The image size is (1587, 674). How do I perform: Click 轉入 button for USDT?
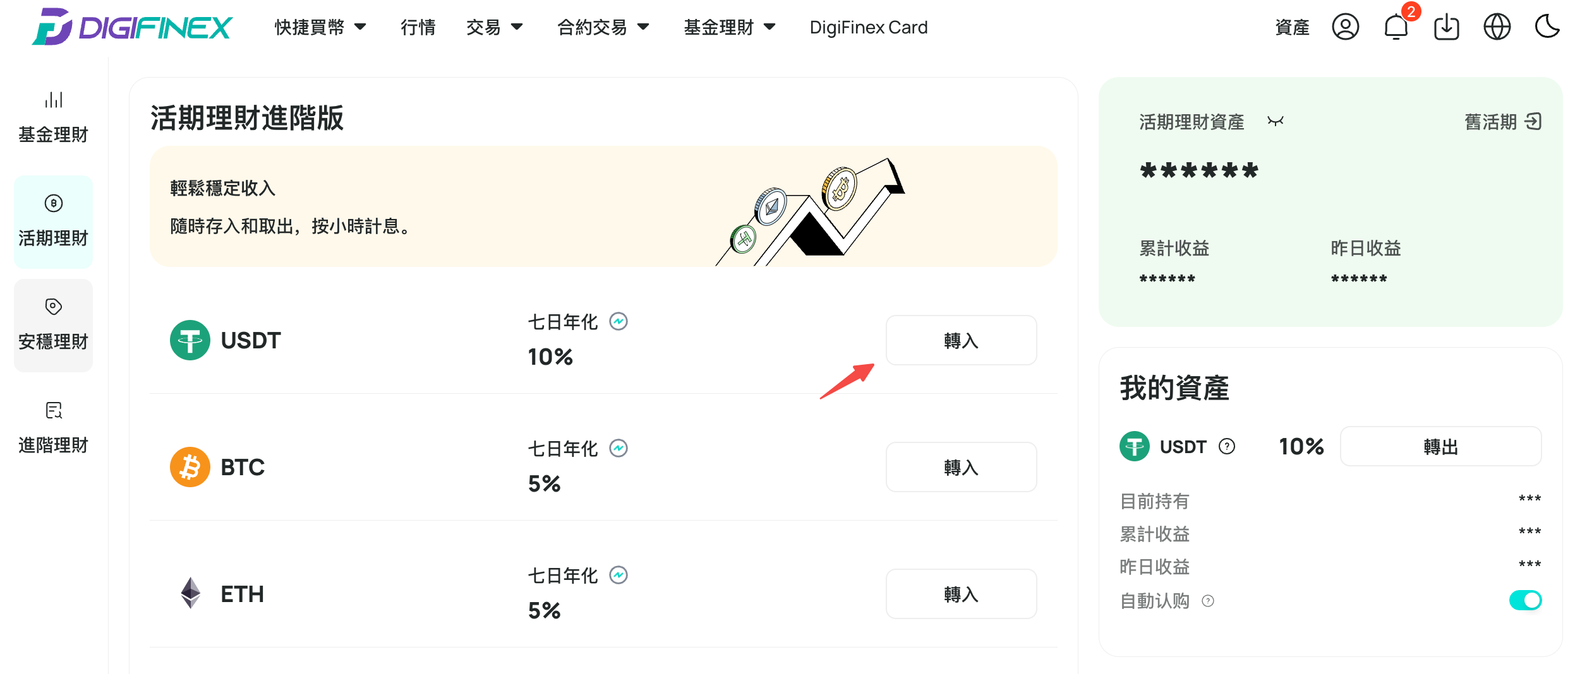point(961,341)
